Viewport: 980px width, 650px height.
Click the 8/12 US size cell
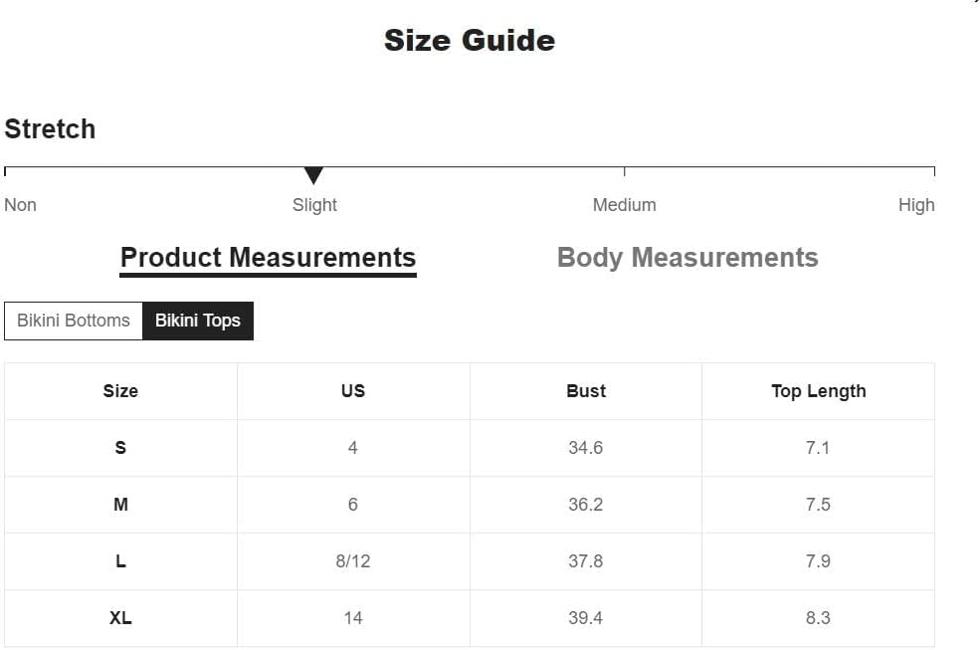[x=353, y=561]
